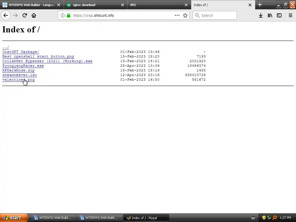Click the date 25-Apr-2023 13:06
The height and width of the screenshot is (222, 296).
pyautogui.click(x=140, y=66)
